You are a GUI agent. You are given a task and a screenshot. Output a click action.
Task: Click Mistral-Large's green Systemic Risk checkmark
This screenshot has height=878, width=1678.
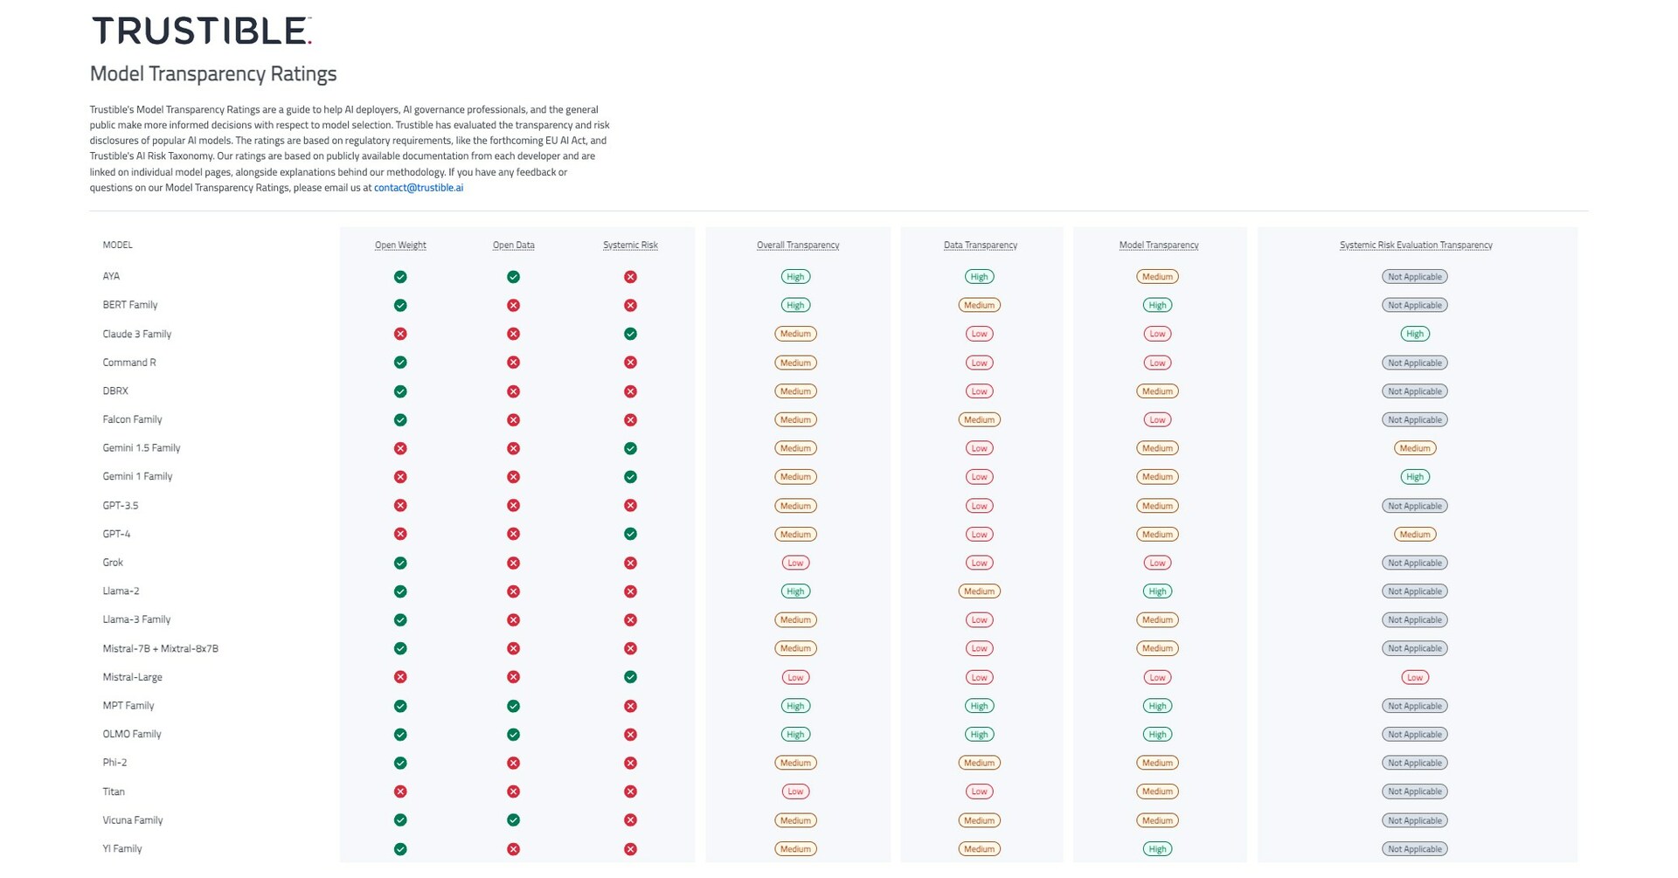pyautogui.click(x=631, y=676)
